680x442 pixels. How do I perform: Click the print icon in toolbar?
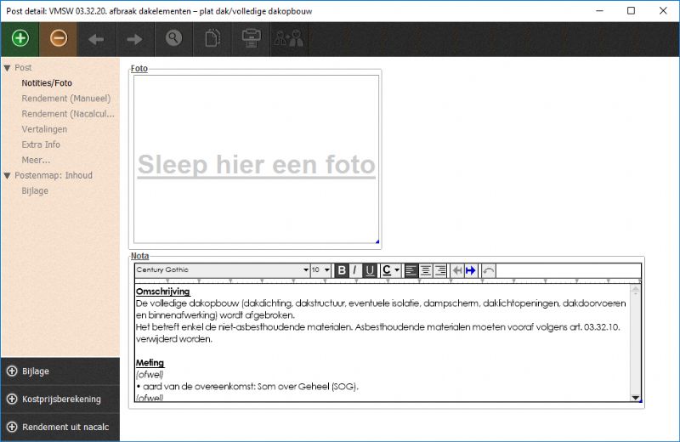[250, 38]
